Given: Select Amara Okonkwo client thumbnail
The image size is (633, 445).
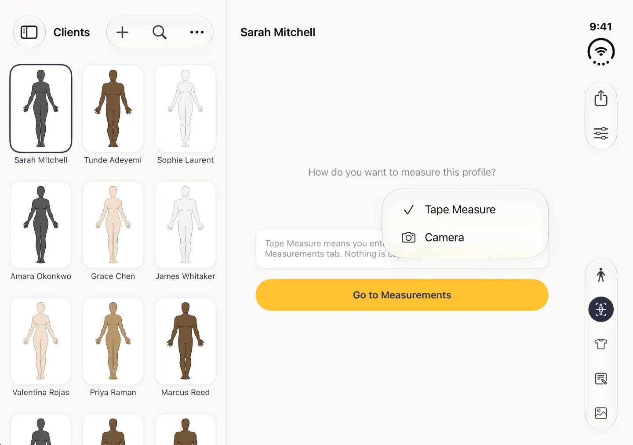Looking at the screenshot, I should (41, 224).
